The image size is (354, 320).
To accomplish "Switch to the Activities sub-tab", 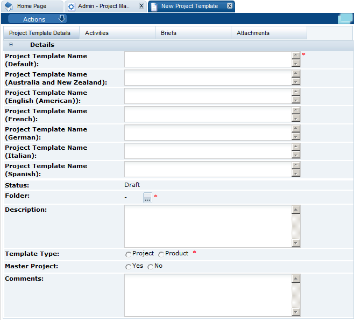I will [117, 33].
